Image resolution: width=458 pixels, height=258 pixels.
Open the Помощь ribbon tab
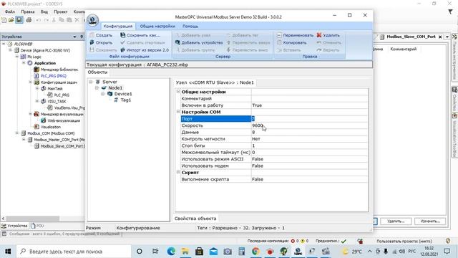coord(190,26)
